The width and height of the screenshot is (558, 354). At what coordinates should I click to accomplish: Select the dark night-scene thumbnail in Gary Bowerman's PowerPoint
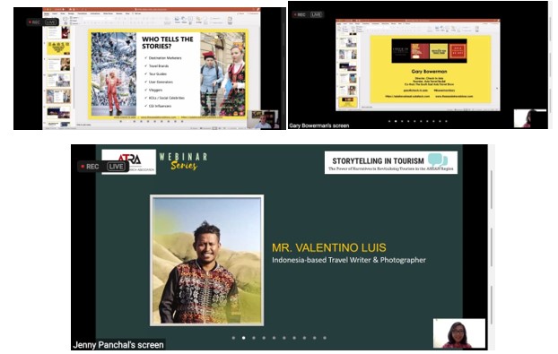point(348,67)
